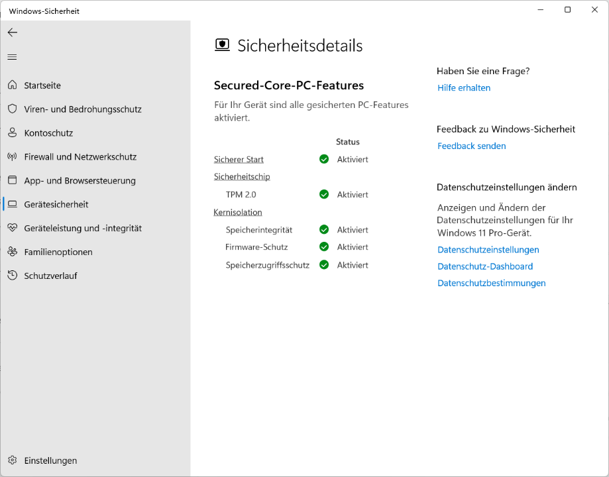609x477 pixels.
Task: Click the App- und Browsersteuerung window icon
Action: click(12, 180)
